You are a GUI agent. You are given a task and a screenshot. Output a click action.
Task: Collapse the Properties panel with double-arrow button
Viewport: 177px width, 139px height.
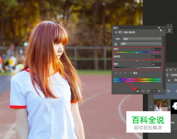pyautogui.click(x=159, y=28)
